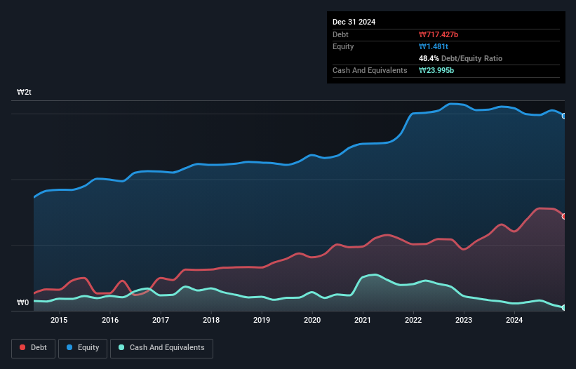The width and height of the screenshot is (576, 369).
Task: Click the ₩1.481t equity value
Action: 434,46
